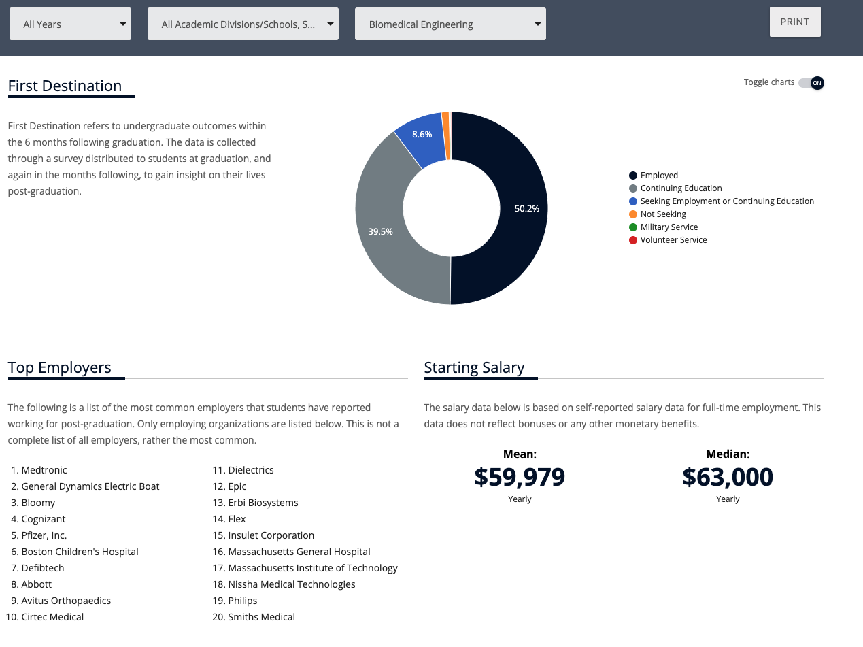Viewport: 863px width, 647px height.
Task: Turn off the Toggle charts switch
Action: click(811, 83)
